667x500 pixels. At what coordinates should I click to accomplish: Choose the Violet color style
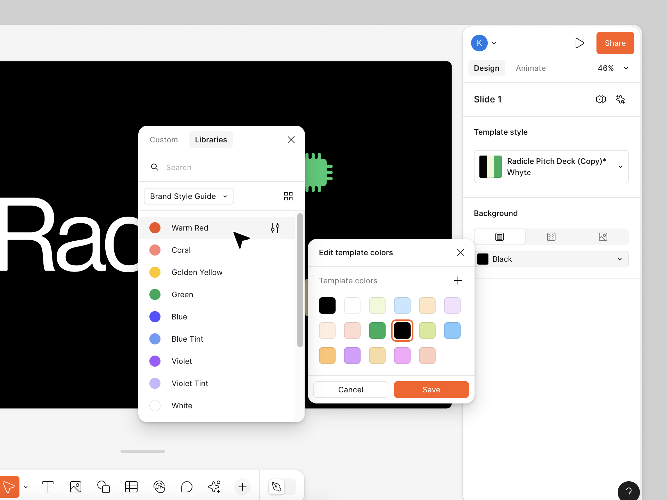coord(217,361)
